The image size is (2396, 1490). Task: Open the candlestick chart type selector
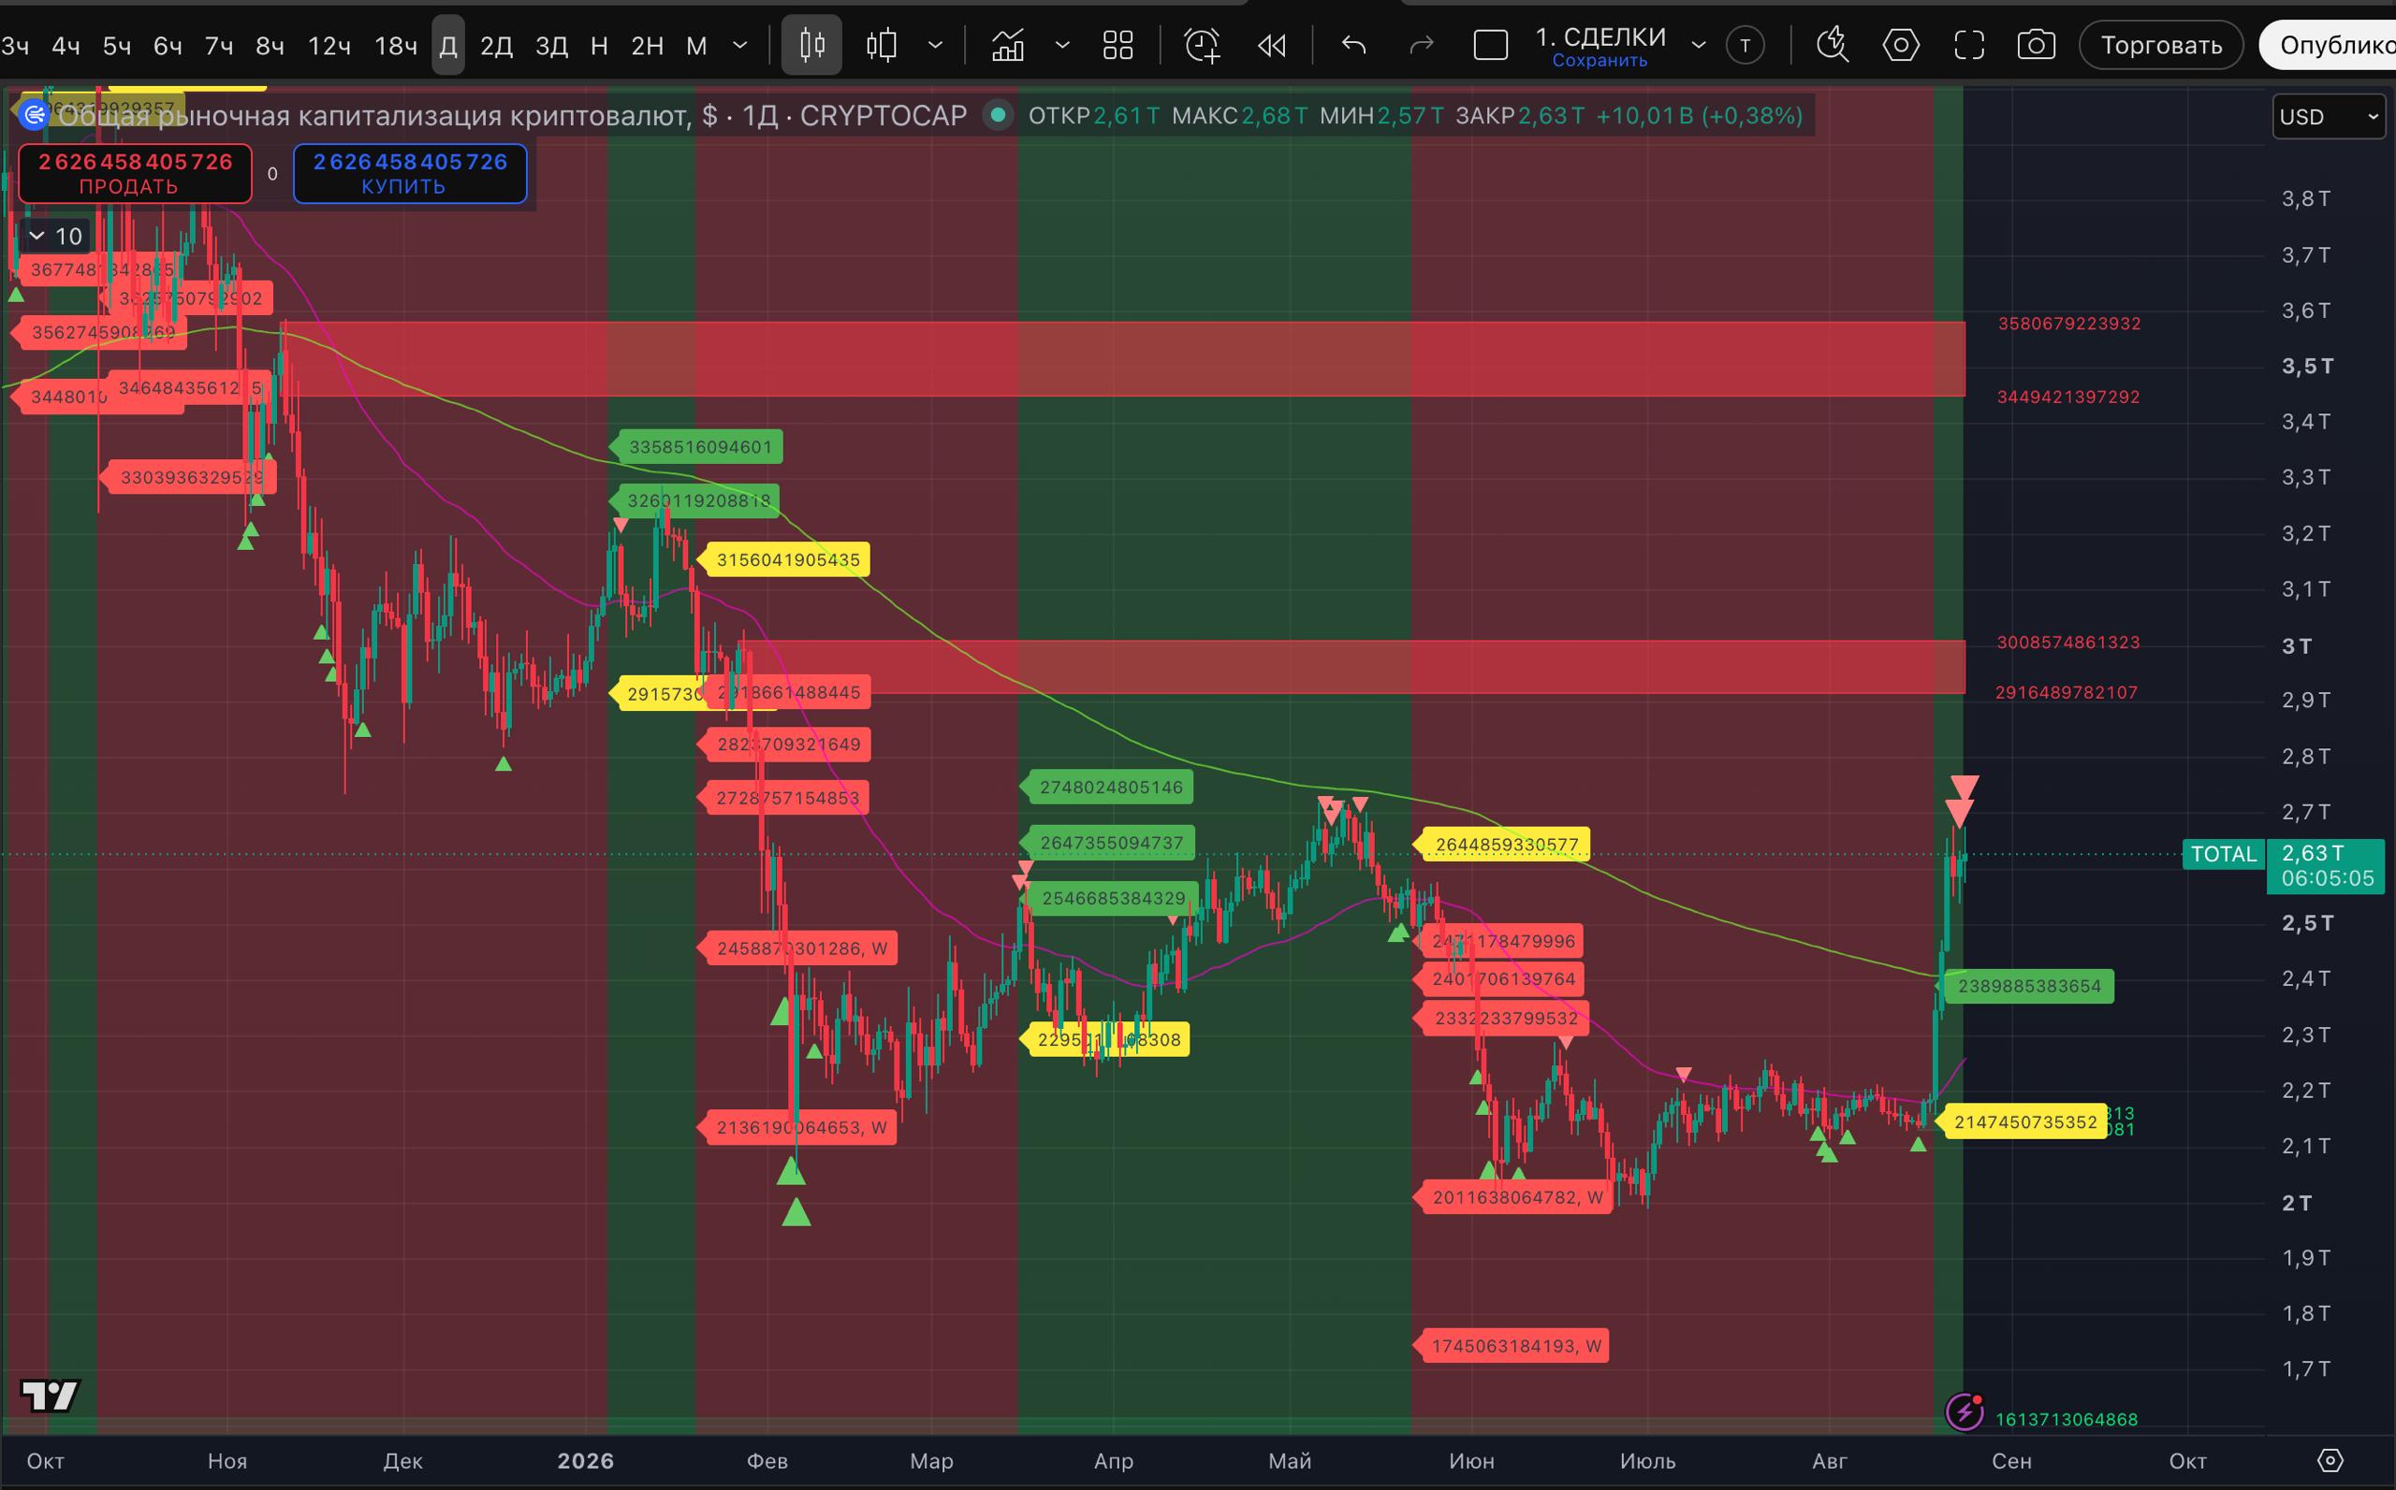(811, 45)
